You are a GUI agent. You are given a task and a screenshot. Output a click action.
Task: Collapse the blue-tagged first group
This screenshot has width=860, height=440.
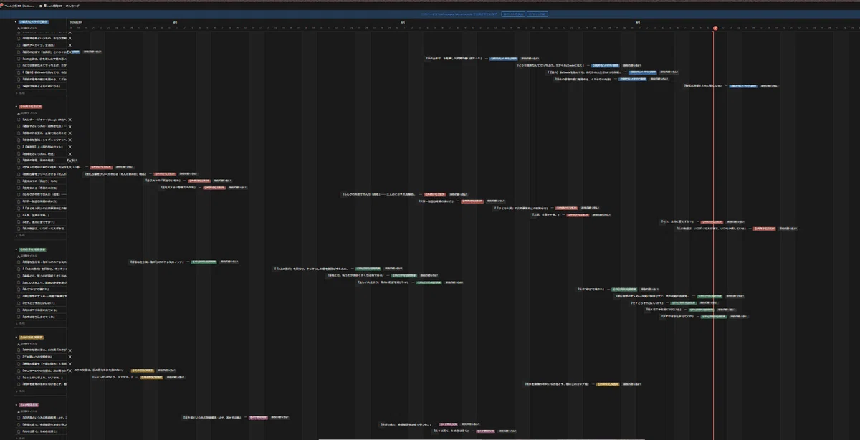coord(16,22)
